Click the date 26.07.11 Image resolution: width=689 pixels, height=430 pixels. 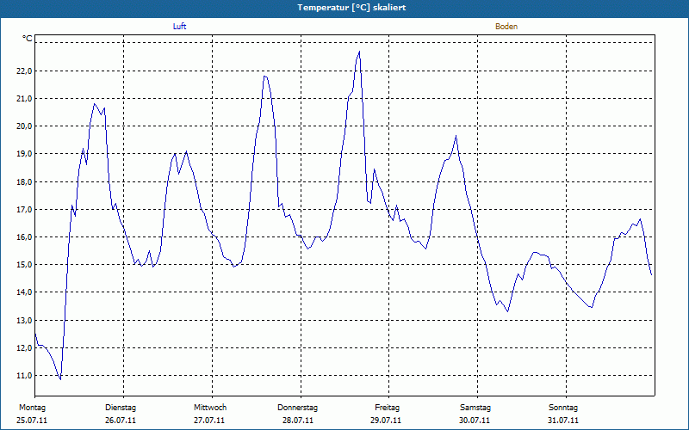121,421
